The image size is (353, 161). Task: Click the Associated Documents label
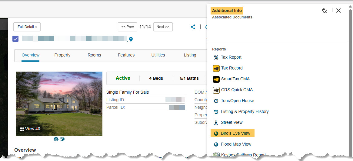[232, 17]
